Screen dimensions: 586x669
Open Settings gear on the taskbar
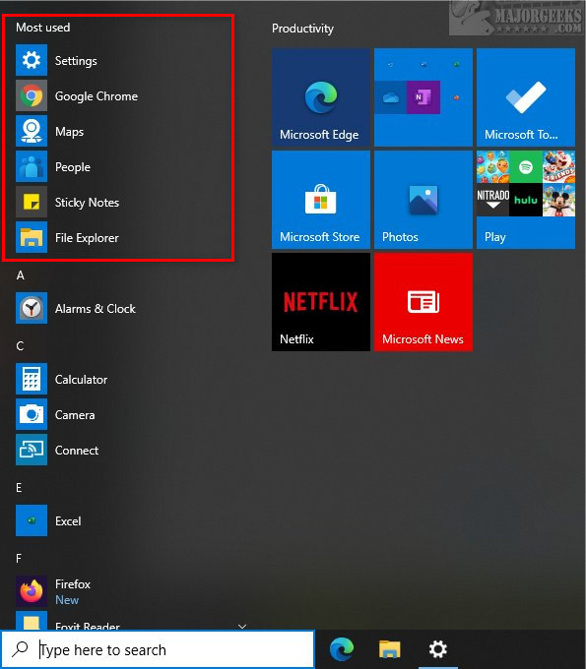[438, 649]
